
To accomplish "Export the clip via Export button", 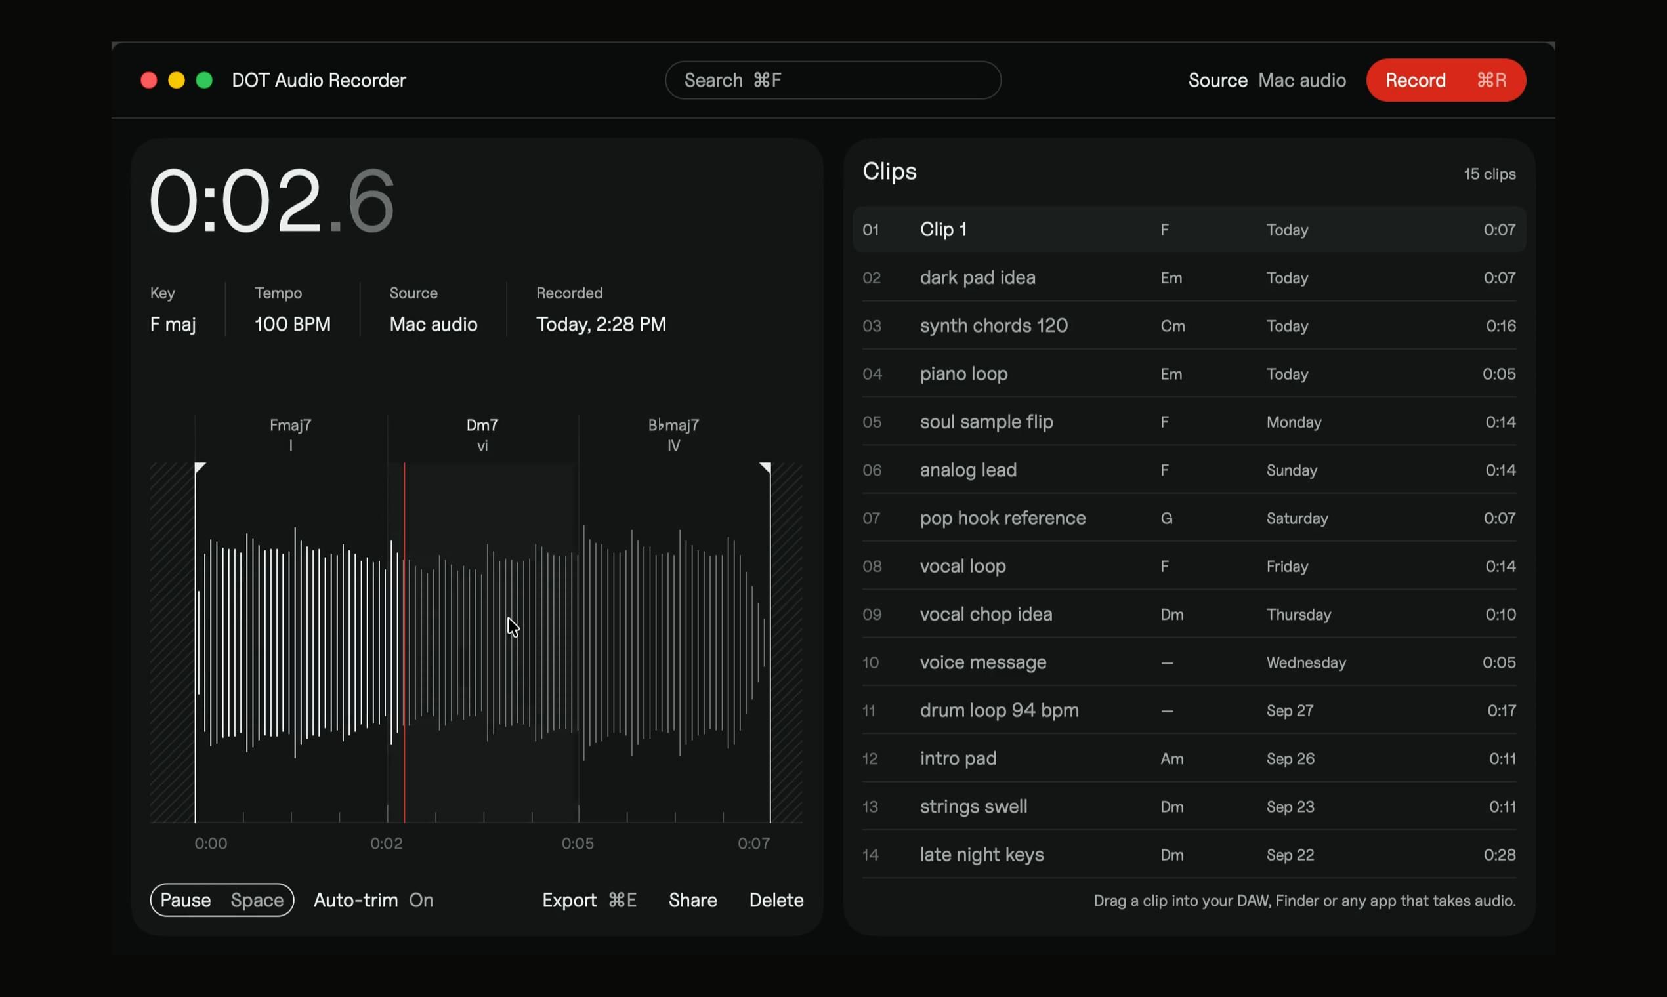I will pos(589,899).
